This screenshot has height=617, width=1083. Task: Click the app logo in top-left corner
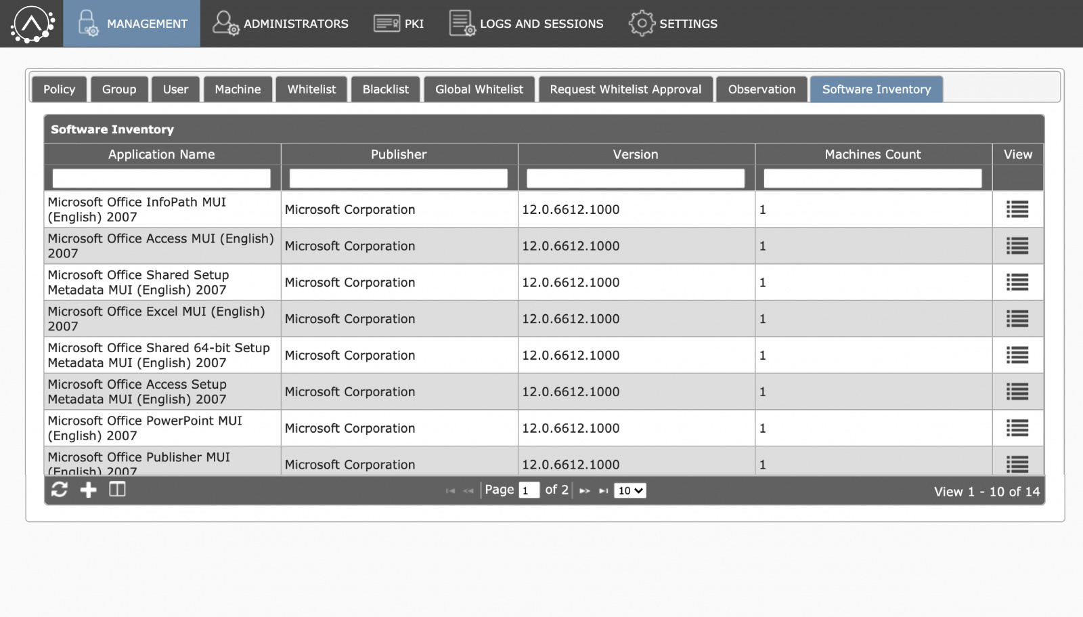click(32, 24)
